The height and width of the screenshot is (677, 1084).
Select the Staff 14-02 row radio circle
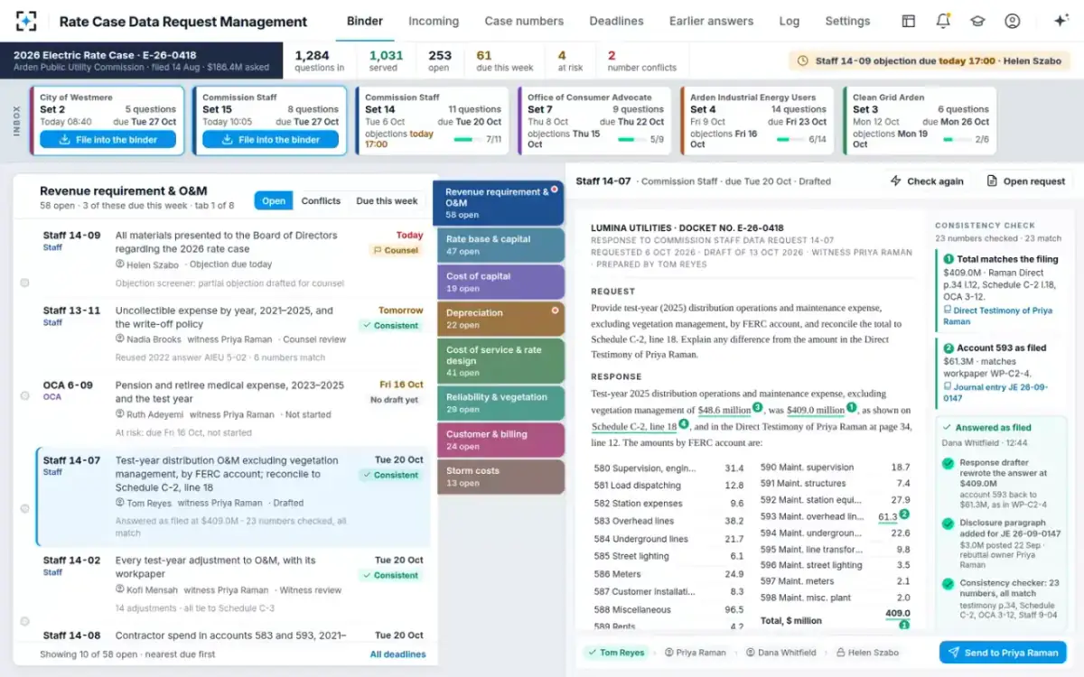24,621
